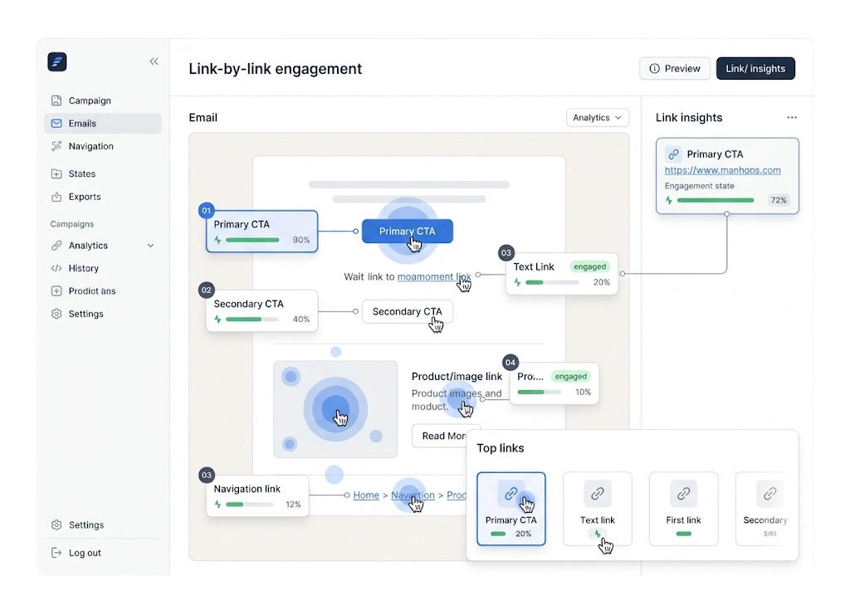Image resolution: width=850 pixels, height=615 pixels.
Task: Click the moamoment link in email text
Action: click(x=434, y=277)
